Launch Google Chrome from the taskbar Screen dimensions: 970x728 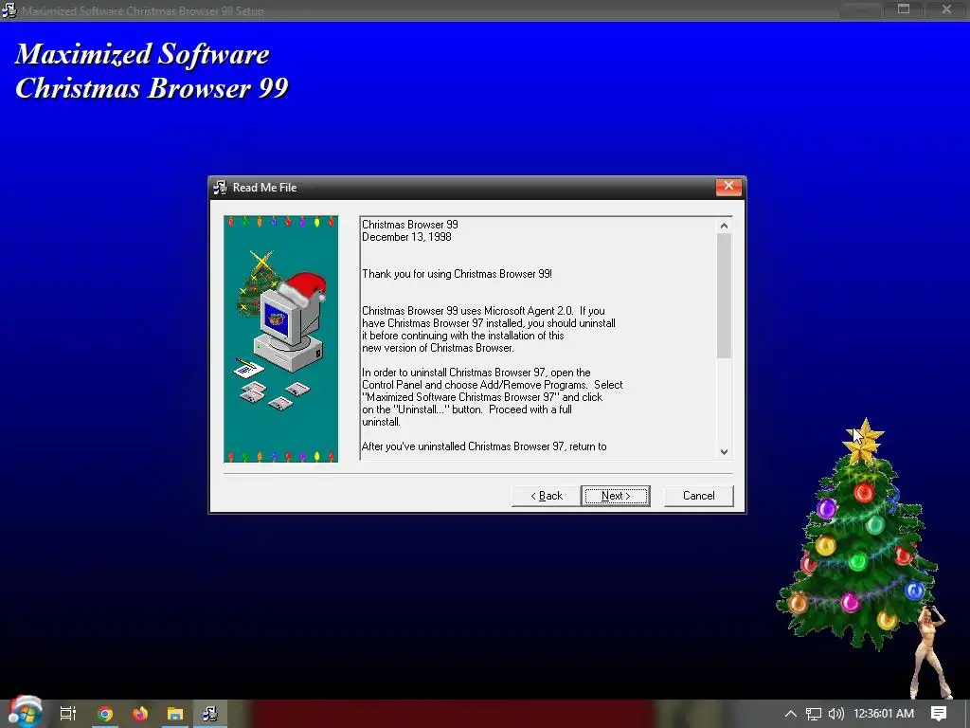[x=104, y=714]
